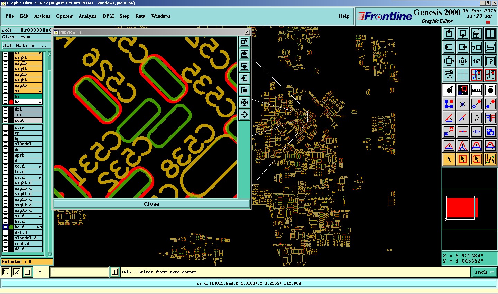Open the Edit menu
The image size is (498, 294).
[x=24, y=16]
